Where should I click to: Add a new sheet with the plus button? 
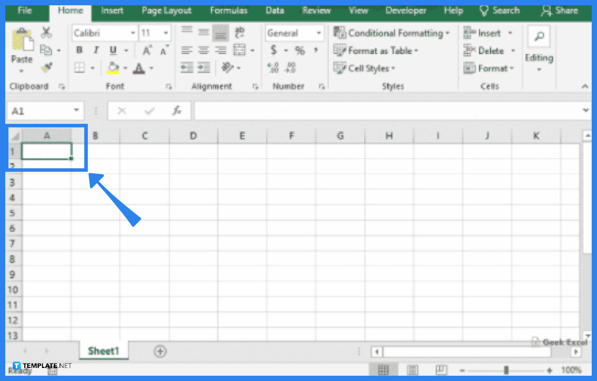click(x=160, y=351)
